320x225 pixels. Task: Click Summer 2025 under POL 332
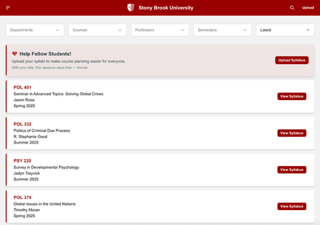tap(26, 142)
